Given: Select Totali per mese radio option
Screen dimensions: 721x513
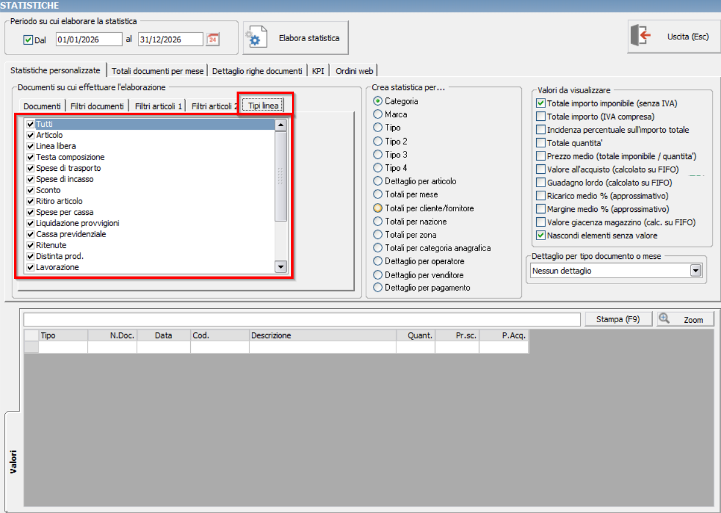Looking at the screenshot, I should (378, 194).
